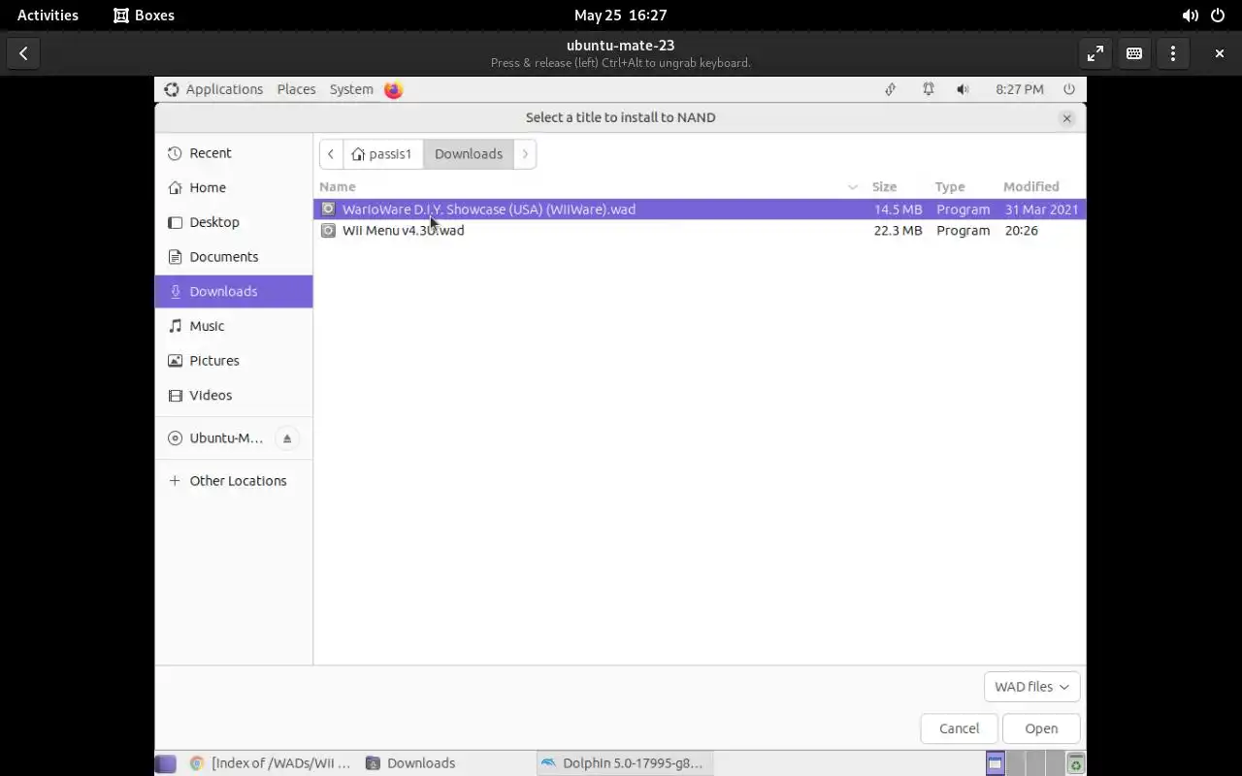
Task: Switch to the Index of /WADs browser window
Action: pyautogui.click(x=270, y=763)
